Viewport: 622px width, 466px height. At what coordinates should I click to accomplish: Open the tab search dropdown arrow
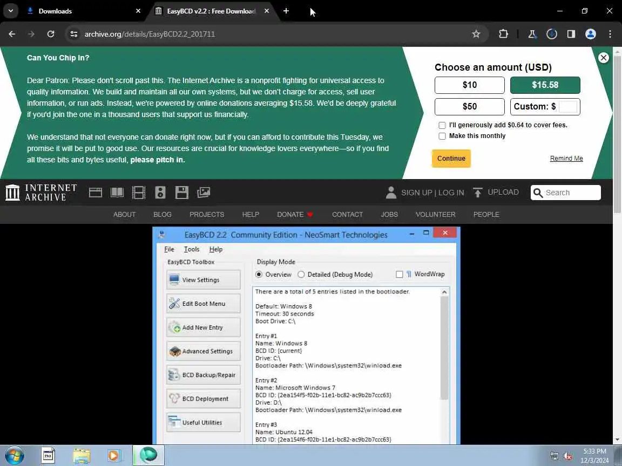11,11
